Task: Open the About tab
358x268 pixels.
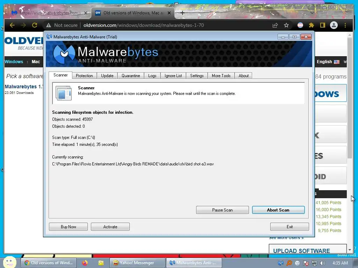Action: click(x=244, y=76)
